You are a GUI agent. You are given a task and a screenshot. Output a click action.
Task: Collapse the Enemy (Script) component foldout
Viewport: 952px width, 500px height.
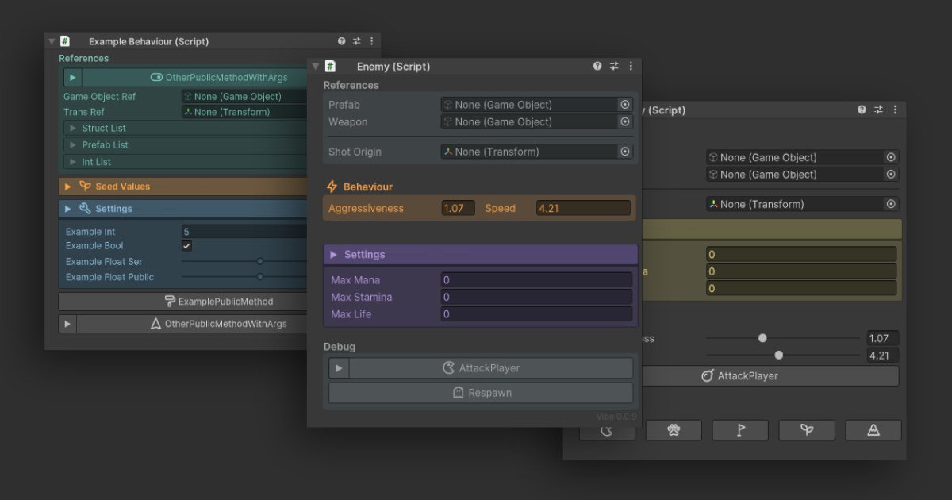point(315,66)
